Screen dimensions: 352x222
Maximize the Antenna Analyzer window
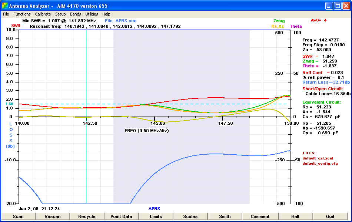pyautogui.click(x=338, y=6)
